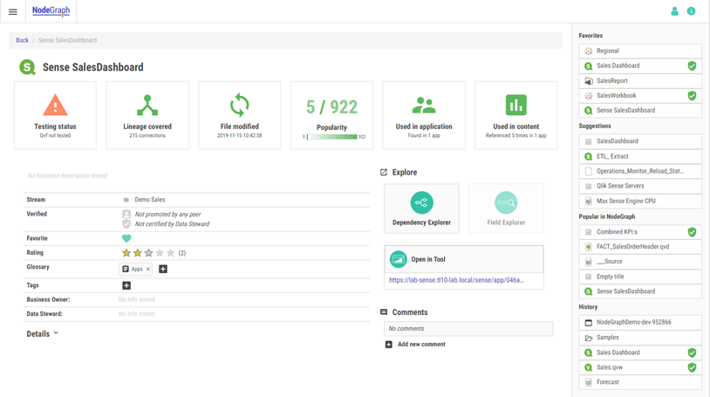Open the hamburger menu
This screenshot has height=397, width=710.
(x=12, y=11)
